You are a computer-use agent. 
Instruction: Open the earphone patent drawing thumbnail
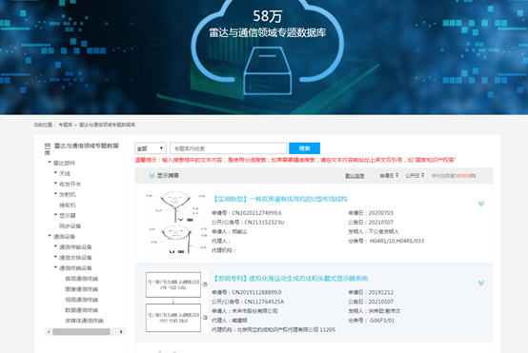click(175, 223)
